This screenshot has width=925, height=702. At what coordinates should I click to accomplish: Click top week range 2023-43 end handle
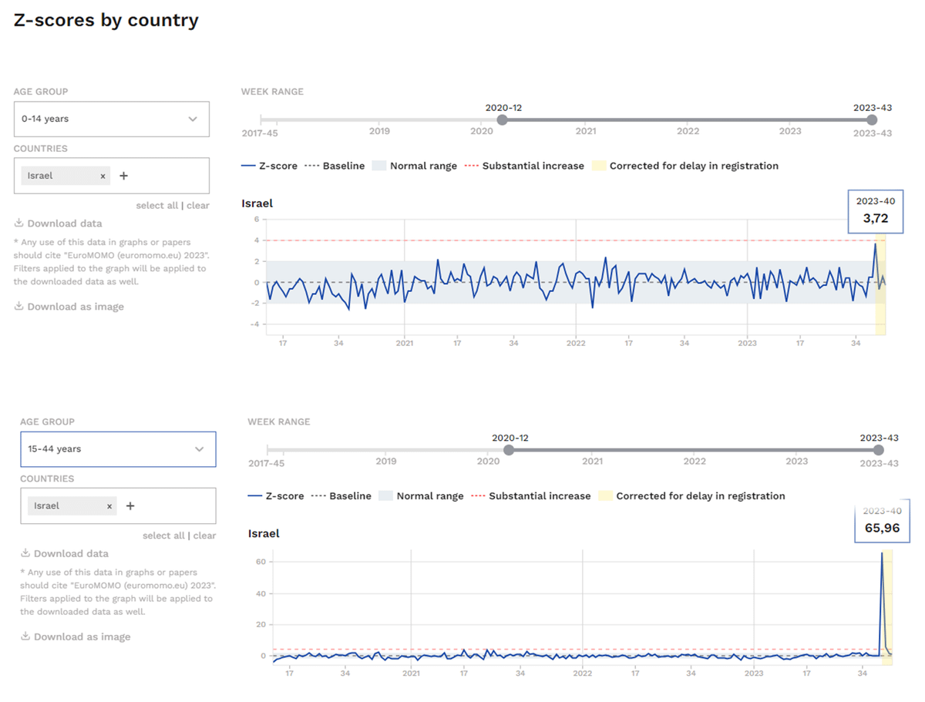[x=872, y=120]
